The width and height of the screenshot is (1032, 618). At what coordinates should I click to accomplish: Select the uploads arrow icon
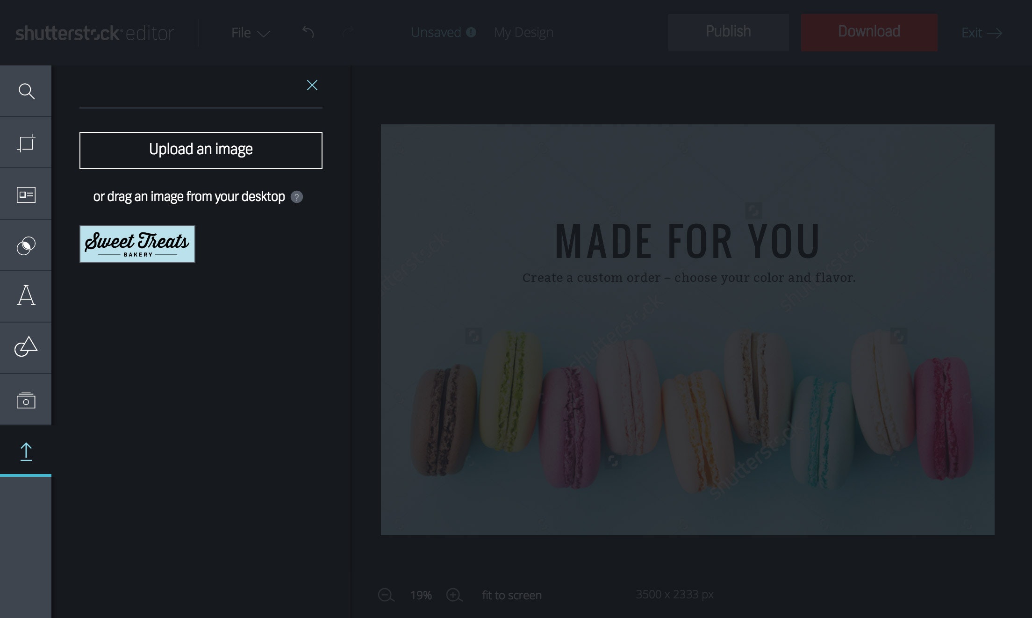[26, 452]
